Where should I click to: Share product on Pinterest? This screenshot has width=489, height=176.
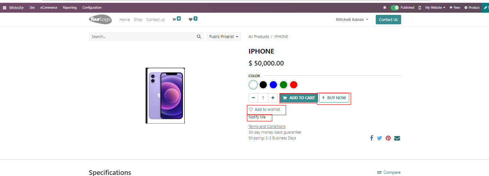[x=388, y=138]
